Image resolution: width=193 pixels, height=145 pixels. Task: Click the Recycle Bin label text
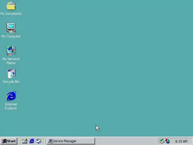coord(11,82)
